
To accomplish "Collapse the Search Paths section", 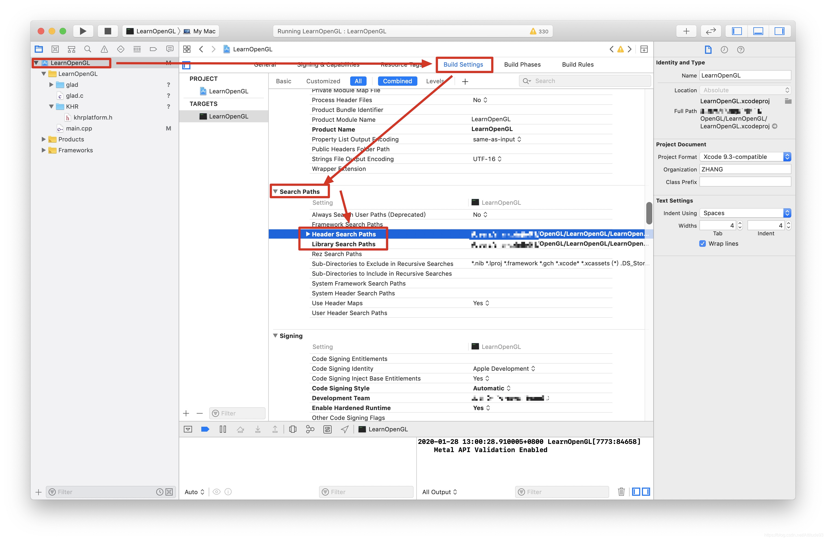I will (x=275, y=191).
